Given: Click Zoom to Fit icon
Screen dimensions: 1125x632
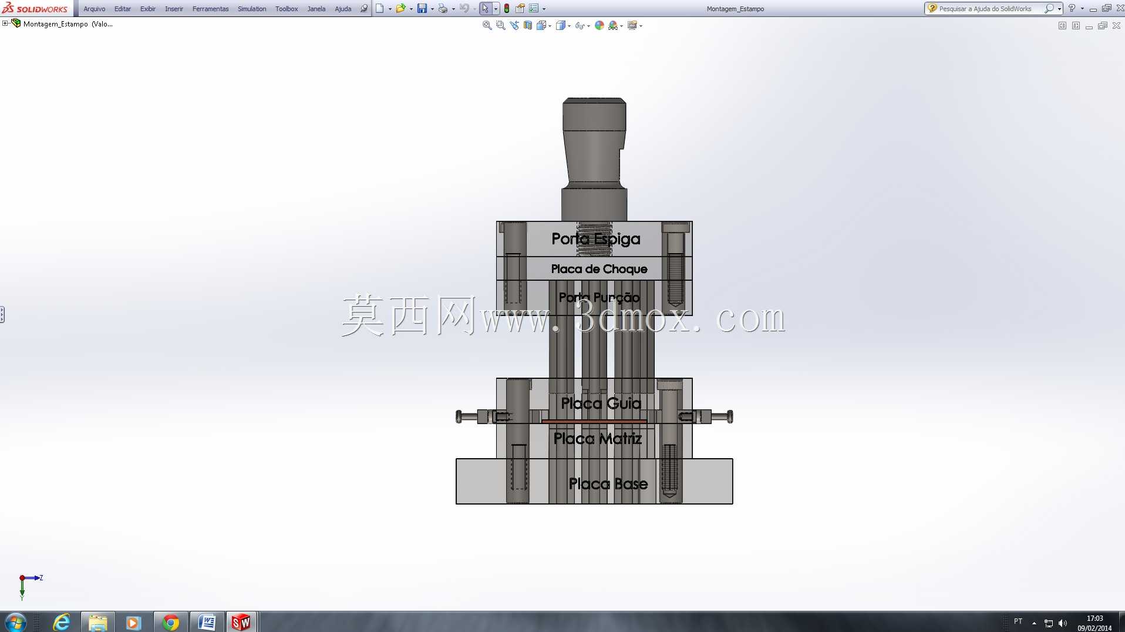Looking at the screenshot, I should 487,25.
